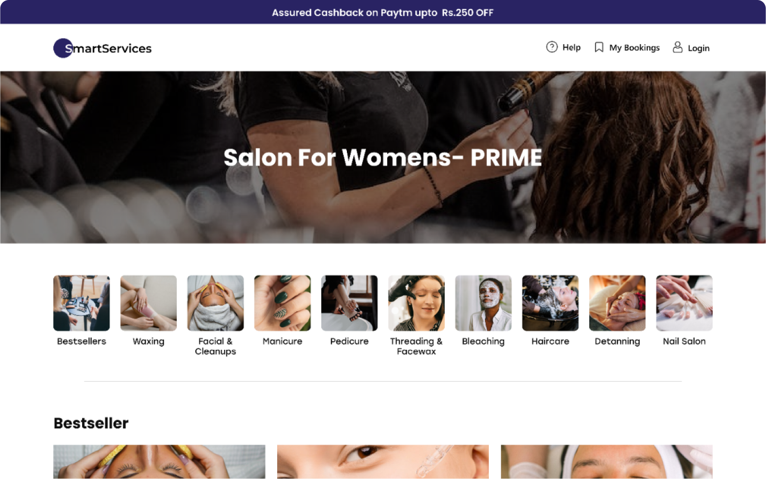Open the Nail Salon category image
The image size is (766, 479).
coord(684,303)
